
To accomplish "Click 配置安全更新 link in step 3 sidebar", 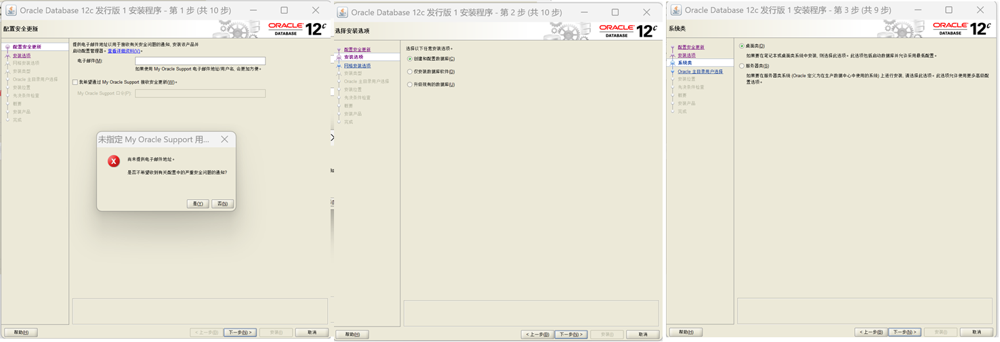I will coord(691,47).
